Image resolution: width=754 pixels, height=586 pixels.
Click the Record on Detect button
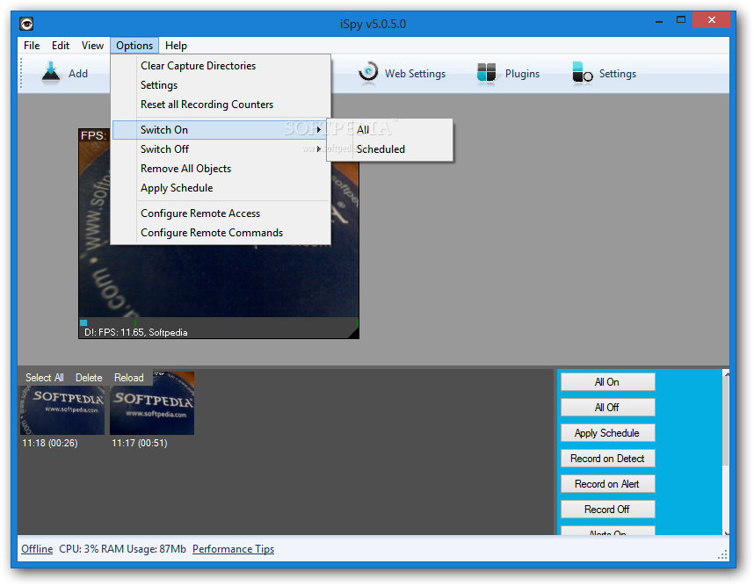pyautogui.click(x=607, y=459)
